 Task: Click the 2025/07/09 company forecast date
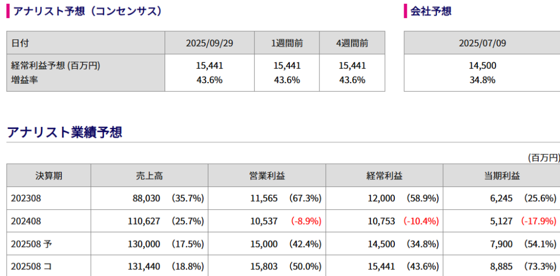point(482,43)
